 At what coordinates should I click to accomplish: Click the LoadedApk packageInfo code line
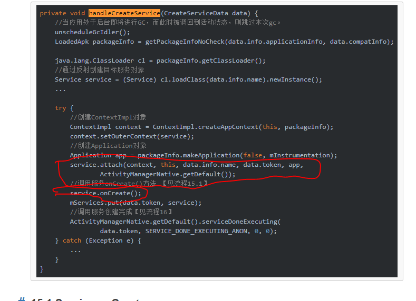pos(224,42)
